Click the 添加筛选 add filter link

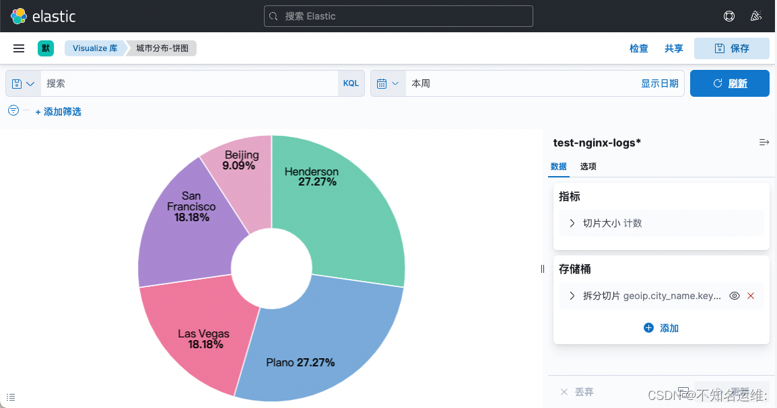(64, 110)
